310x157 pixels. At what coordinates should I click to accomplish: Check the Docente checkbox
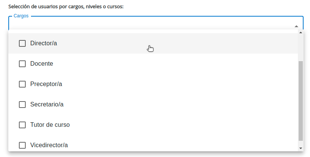[x=22, y=64]
